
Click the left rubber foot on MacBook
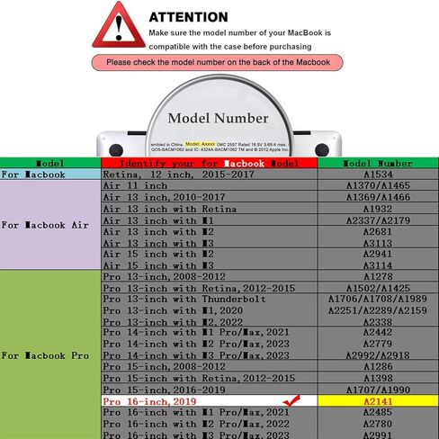[x=116, y=150]
